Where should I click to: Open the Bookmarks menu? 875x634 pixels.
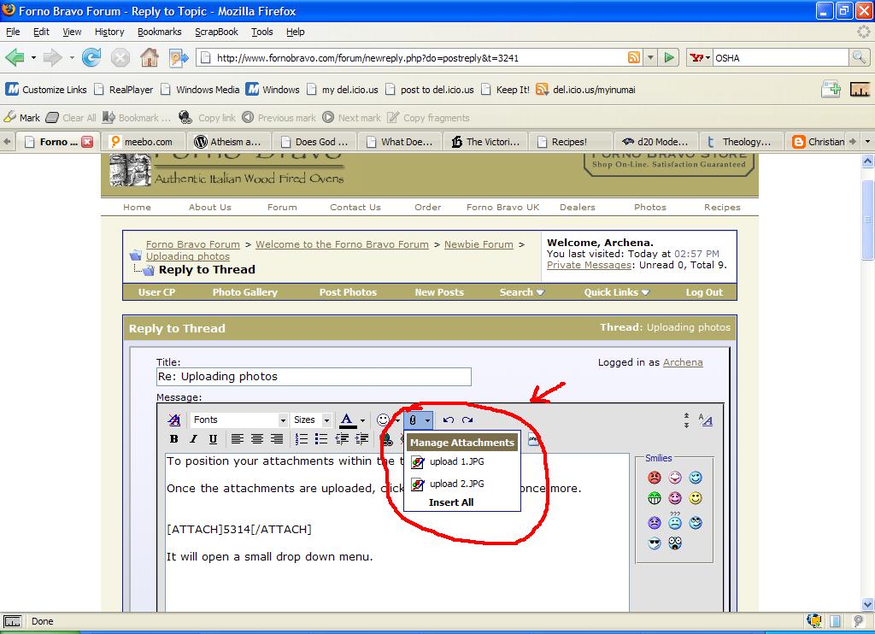pyautogui.click(x=159, y=32)
